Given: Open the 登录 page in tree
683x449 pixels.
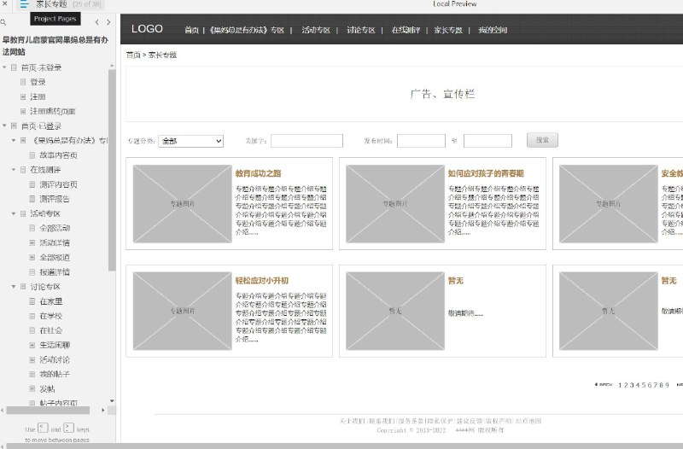Looking at the screenshot, I should 38,82.
